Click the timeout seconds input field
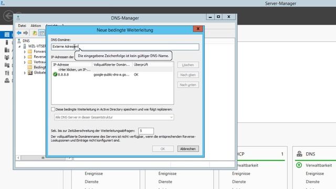This screenshot has height=189, width=336. click(146, 131)
